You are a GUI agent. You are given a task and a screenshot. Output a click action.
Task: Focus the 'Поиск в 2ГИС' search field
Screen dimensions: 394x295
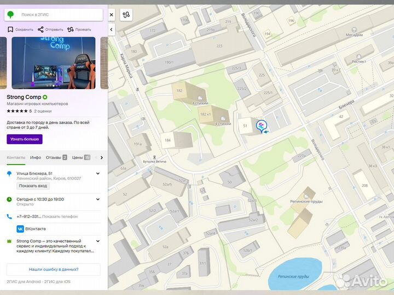pos(54,15)
